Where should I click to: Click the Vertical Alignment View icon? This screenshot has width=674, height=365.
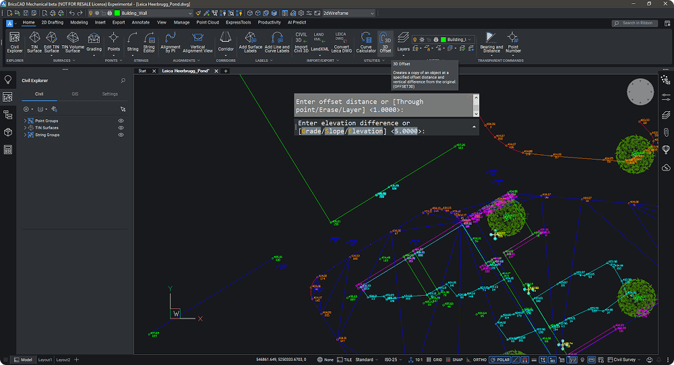(x=198, y=41)
